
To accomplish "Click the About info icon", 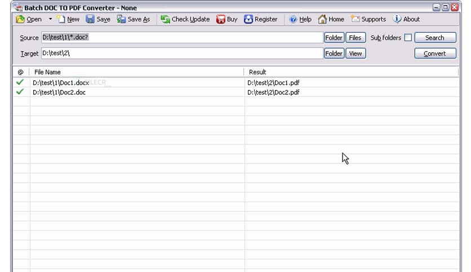I will coord(397,19).
